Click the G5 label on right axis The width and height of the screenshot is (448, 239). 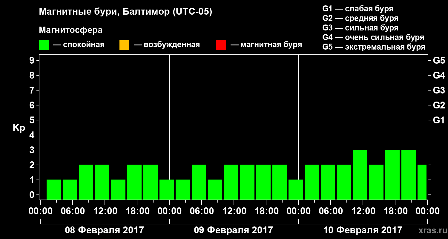point(439,61)
